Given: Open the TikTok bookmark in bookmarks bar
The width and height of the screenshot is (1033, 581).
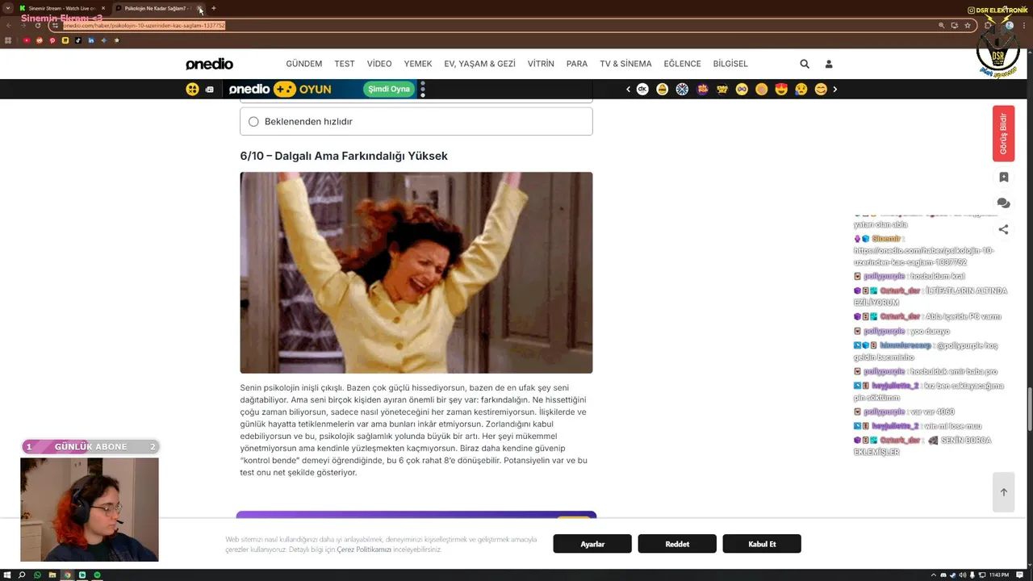Looking at the screenshot, I should pos(78,40).
